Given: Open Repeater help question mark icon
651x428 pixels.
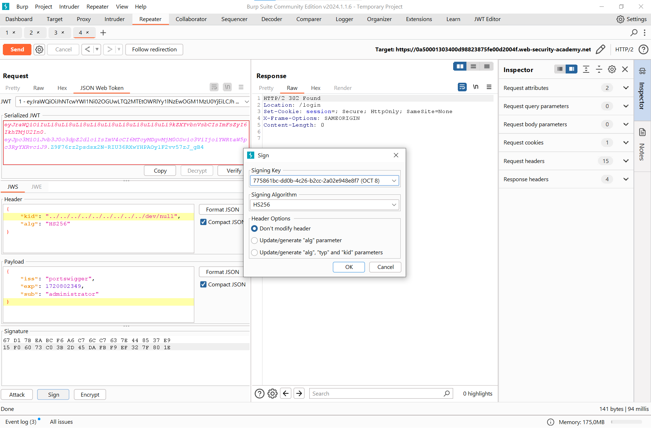Looking at the screenshot, I should point(643,49).
